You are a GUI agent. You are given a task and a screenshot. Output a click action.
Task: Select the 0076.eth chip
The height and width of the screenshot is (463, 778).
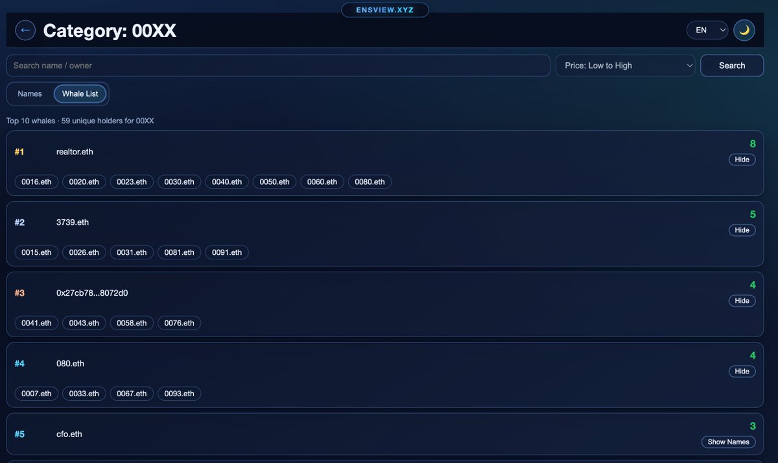click(x=180, y=323)
